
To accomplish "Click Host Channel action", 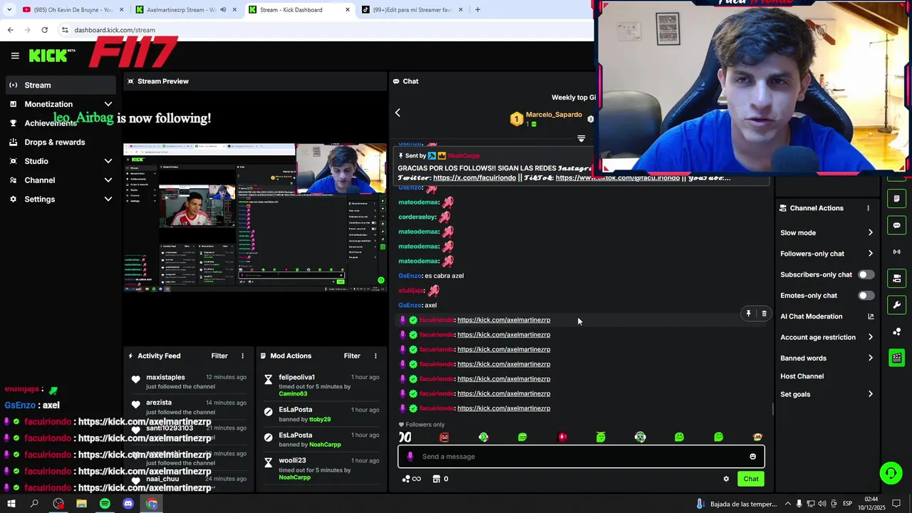I will click(x=802, y=376).
